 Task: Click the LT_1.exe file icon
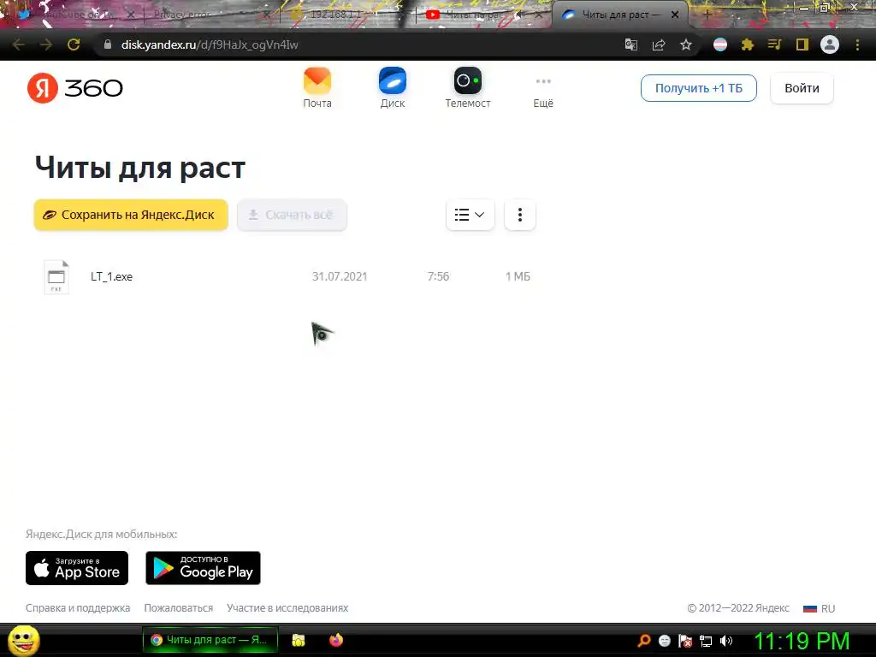56,276
